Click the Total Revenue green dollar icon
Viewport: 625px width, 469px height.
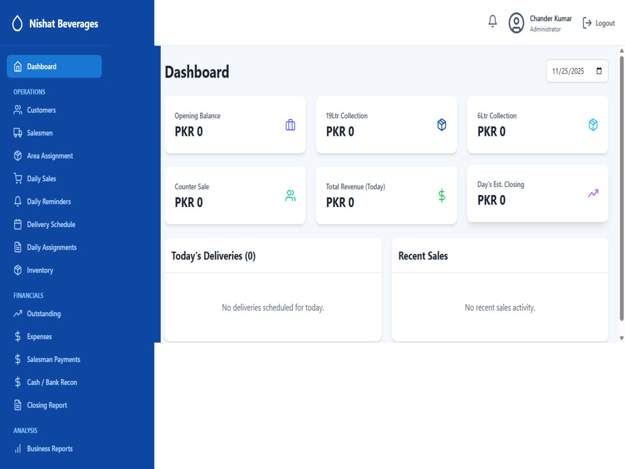442,196
